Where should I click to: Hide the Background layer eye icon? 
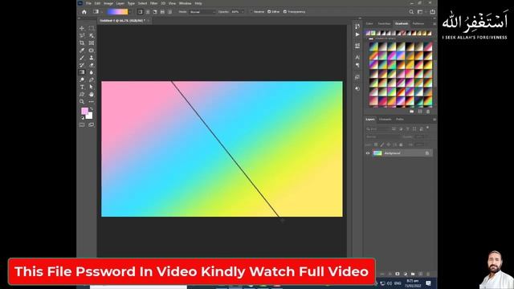tap(368, 153)
